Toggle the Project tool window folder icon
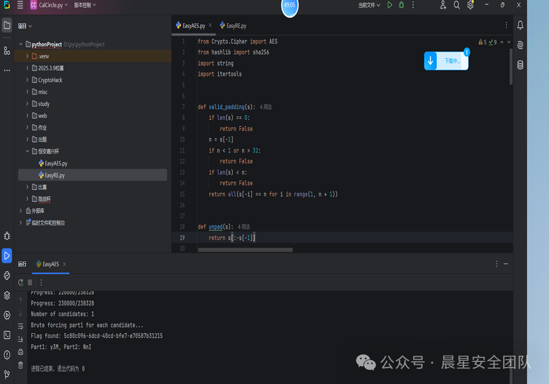This screenshot has height=384, width=549. coord(7,25)
